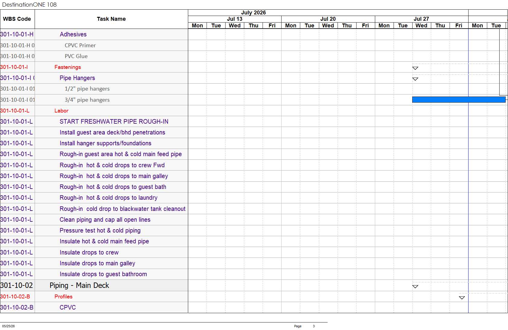The height and width of the screenshot is (330, 508).
Task: Select the red Labor group row
Action: (94, 111)
